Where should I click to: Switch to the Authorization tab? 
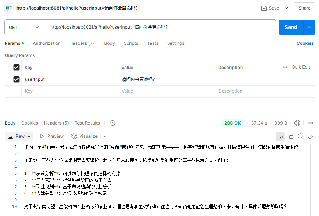(47, 43)
